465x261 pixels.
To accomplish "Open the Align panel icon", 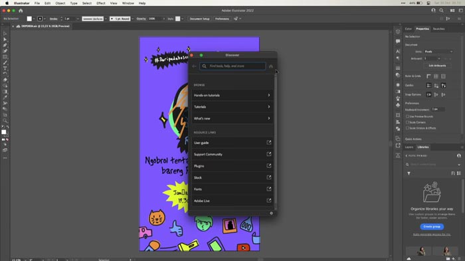I will [398, 122].
